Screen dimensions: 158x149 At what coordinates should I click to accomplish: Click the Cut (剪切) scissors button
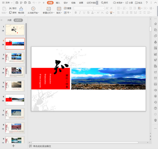[13, 8]
